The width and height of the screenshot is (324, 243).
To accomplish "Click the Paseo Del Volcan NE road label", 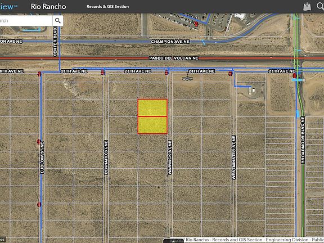I will 174,58.
